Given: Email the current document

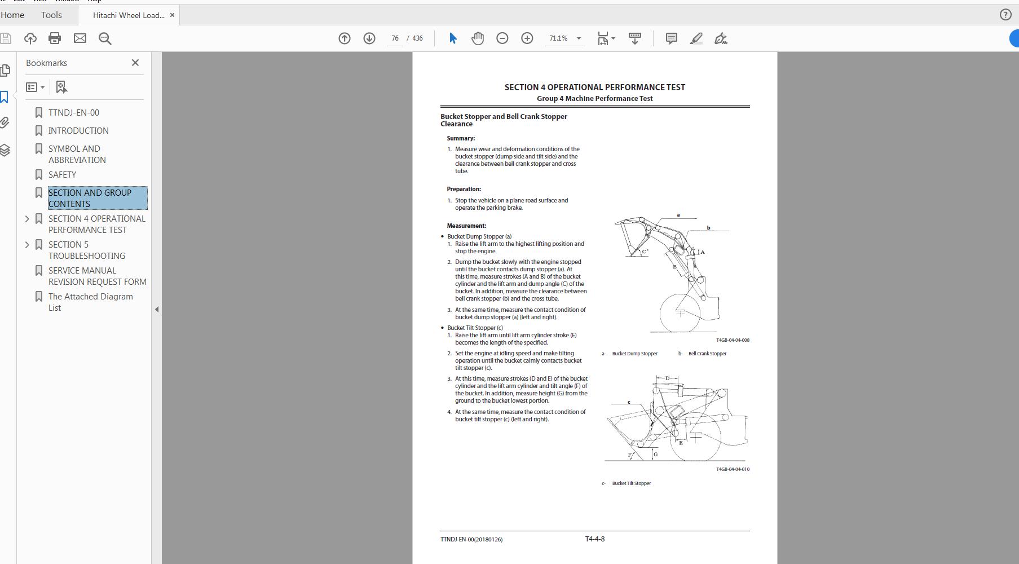Looking at the screenshot, I should (80, 38).
